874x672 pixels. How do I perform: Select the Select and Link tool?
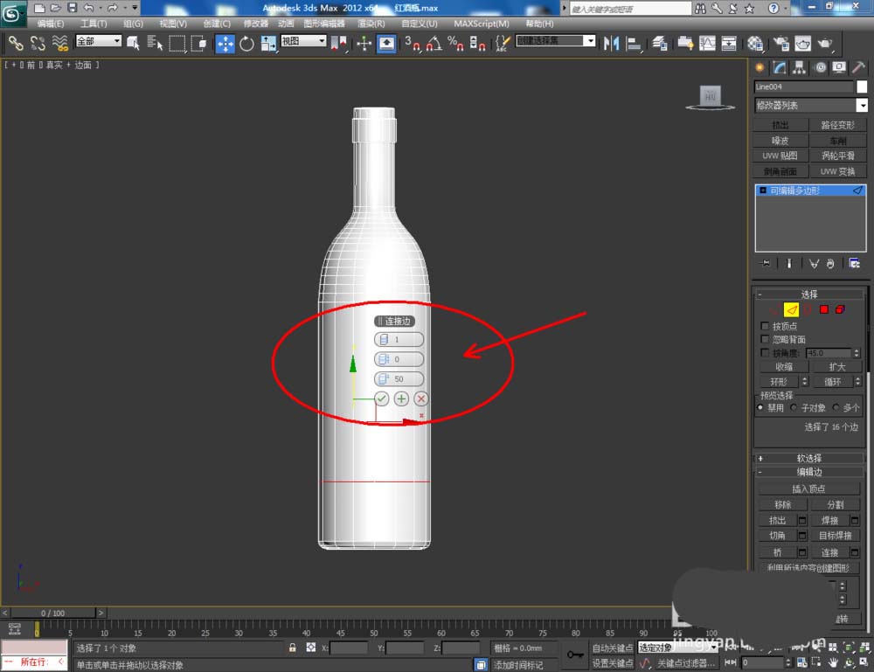click(x=15, y=43)
